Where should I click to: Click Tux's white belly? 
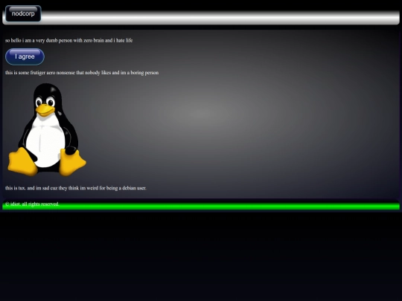pyautogui.click(x=45, y=143)
